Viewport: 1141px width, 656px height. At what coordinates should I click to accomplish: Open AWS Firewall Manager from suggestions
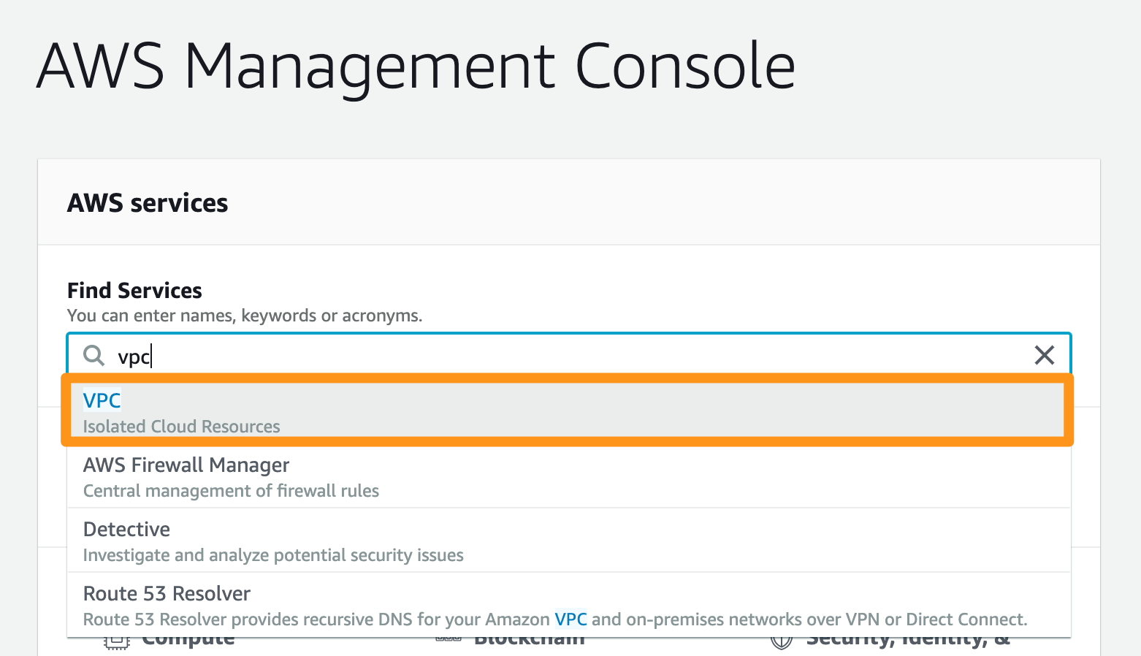coord(186,465)
